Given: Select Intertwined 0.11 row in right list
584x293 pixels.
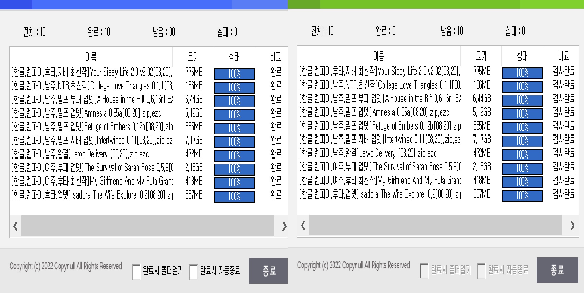Looking at the screenshot, I should pyautogui.click(x=380, y=140).
